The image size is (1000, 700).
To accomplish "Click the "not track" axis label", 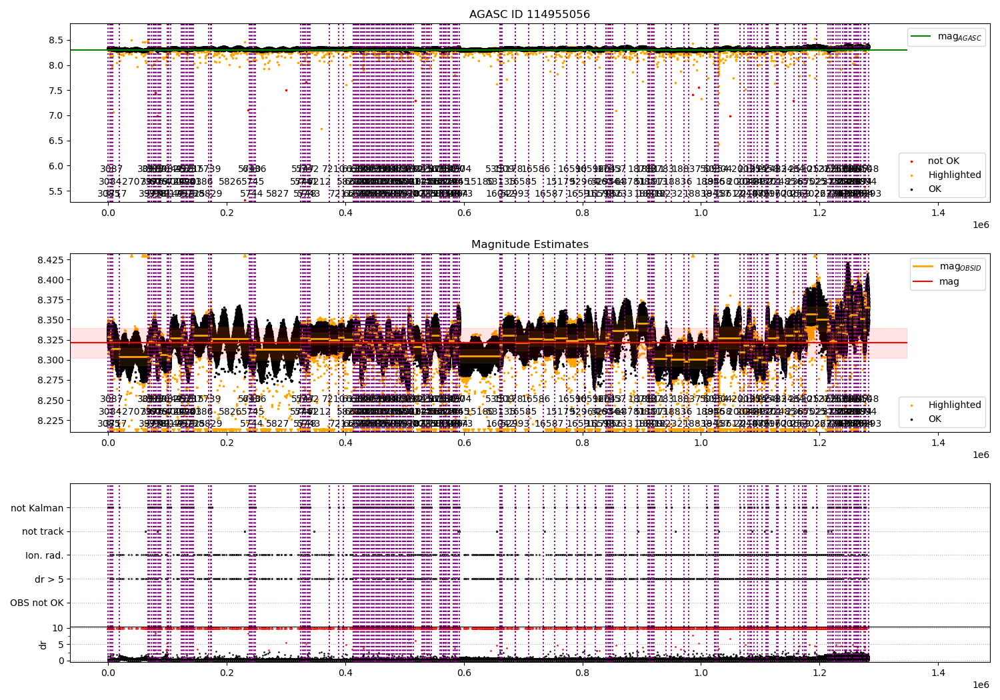I will pos(43,532).
